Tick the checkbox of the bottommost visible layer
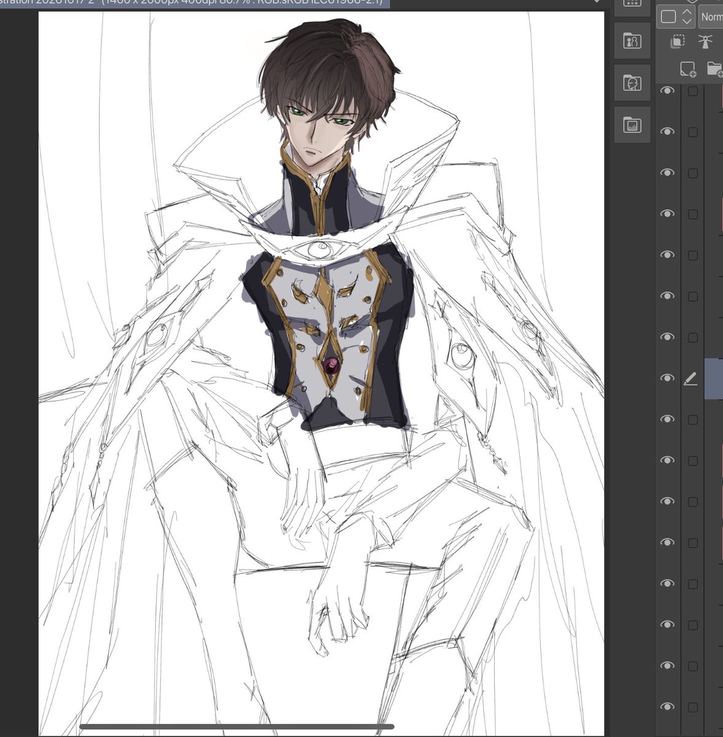This screenshot has width=723, height=737. [693, 708]
